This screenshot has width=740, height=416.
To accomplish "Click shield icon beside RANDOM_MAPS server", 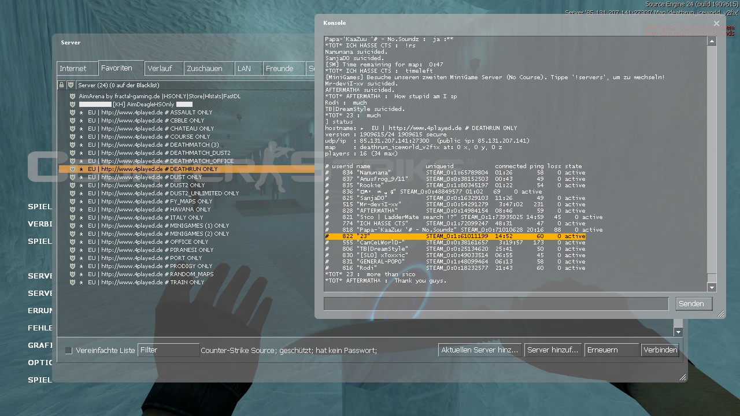I will click(72, 274).
